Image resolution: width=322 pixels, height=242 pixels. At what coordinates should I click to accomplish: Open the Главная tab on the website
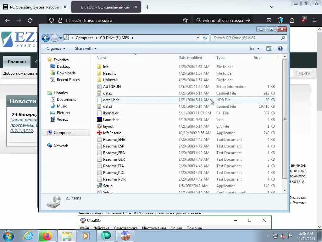17,61
